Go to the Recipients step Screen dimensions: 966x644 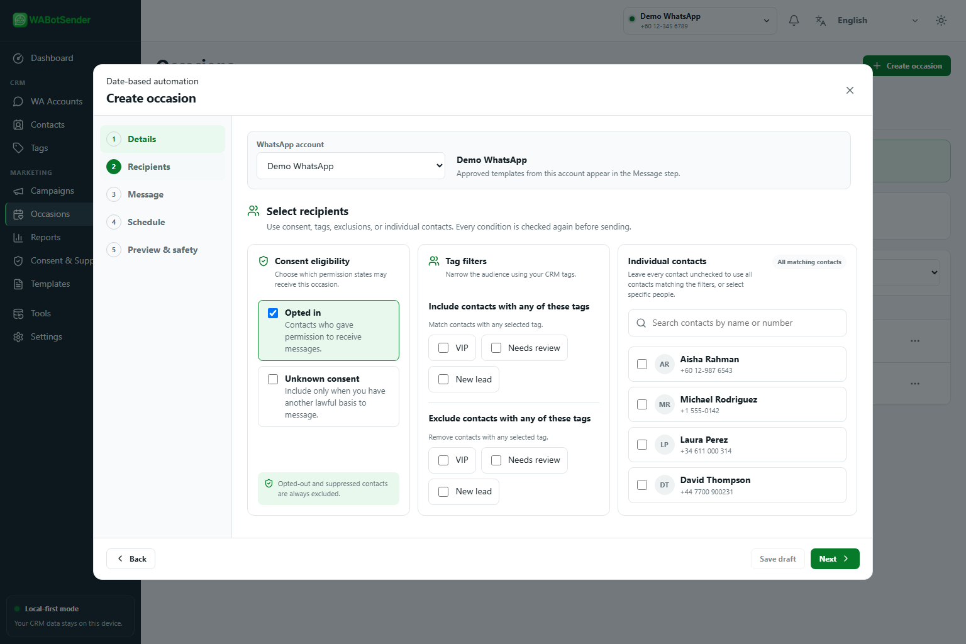pos(162,167)
